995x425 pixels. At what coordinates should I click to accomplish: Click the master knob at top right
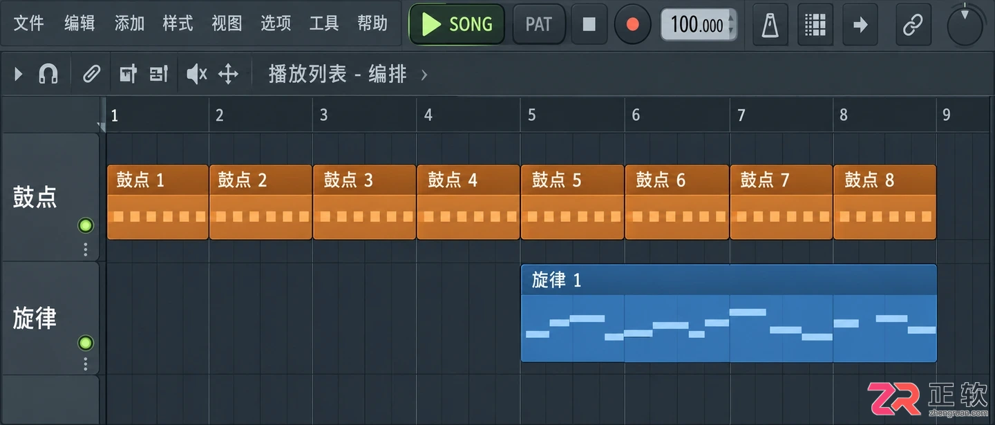pos(966,26)
